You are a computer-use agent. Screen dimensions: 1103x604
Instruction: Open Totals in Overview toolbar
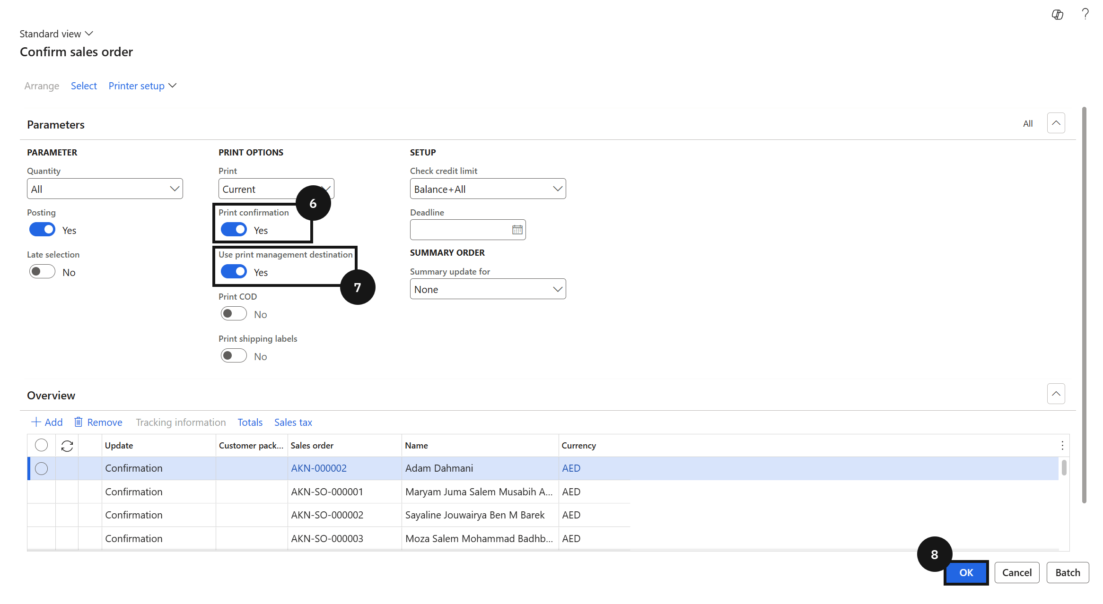point(250,422)
